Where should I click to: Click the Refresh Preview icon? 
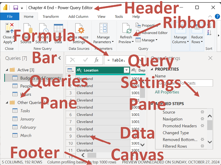click(x=127, y=29)
